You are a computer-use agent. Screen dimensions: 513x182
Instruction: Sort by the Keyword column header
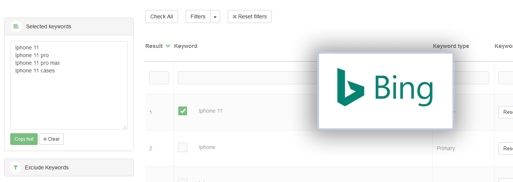click(x=186, y=46)
